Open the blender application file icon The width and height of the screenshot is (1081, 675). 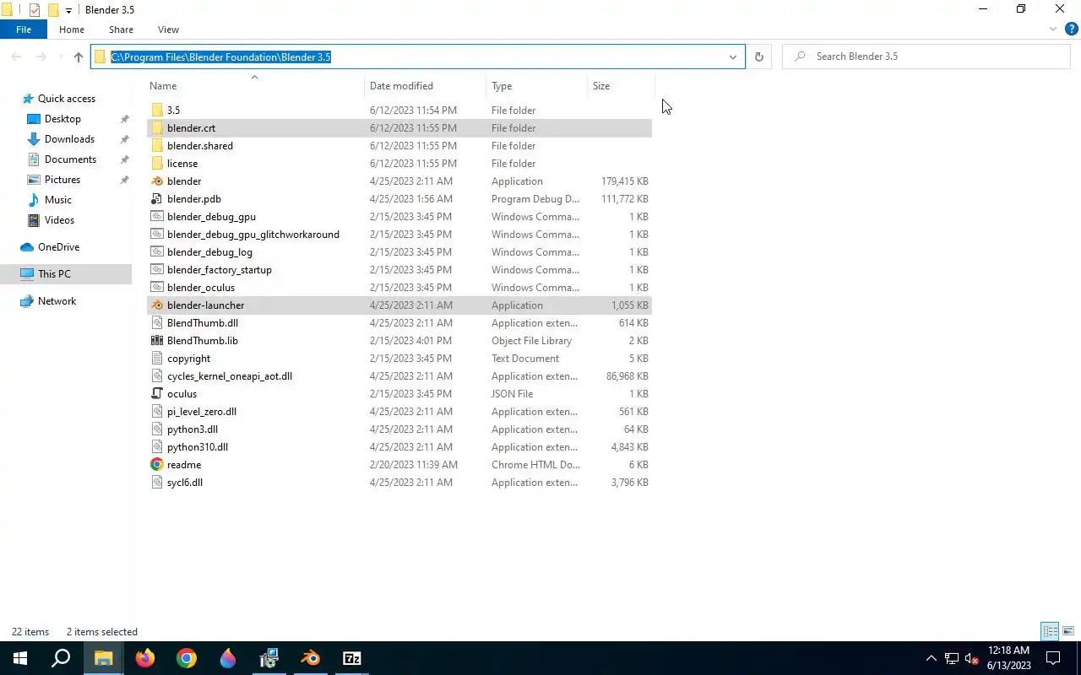156,181
